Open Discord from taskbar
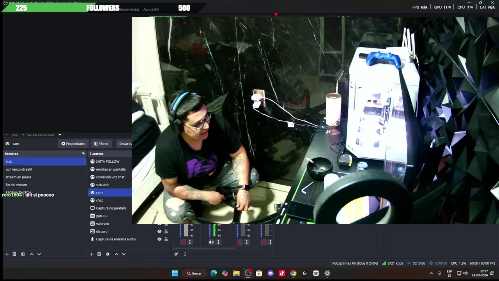Viewport: 499px width, 281px height. 271,273
